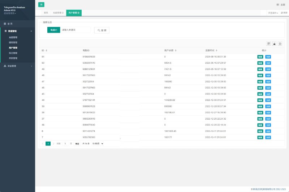This screenshot has width=289, height=192.
Task: Open 投注管理 in the sidebar
Action: coord(13,53)
